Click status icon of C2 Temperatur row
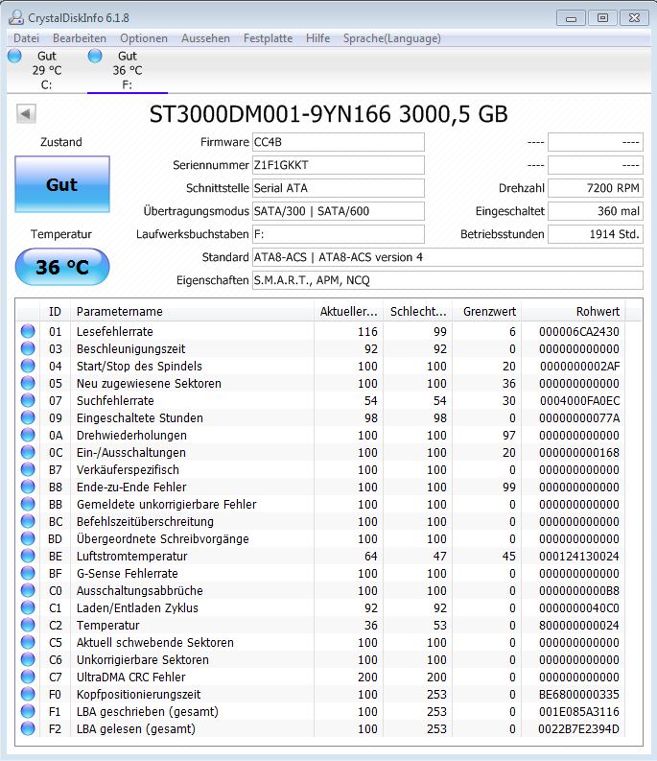657x761 pixels. 28,625
